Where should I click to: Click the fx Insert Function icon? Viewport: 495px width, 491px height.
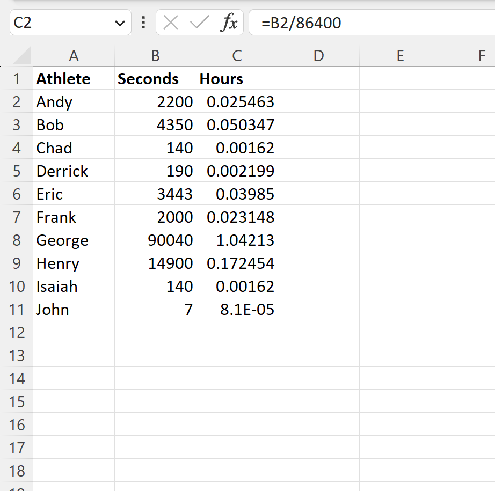[x=230, y=23]
